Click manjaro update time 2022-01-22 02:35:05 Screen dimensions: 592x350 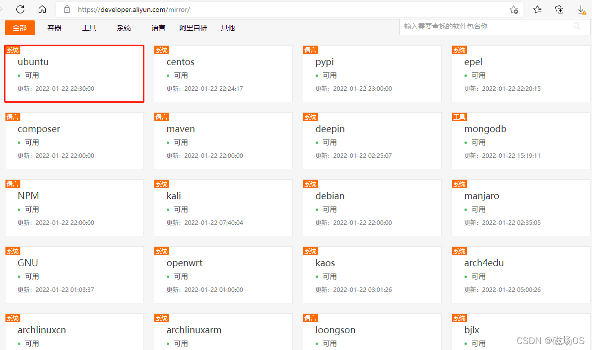[512, 223]
